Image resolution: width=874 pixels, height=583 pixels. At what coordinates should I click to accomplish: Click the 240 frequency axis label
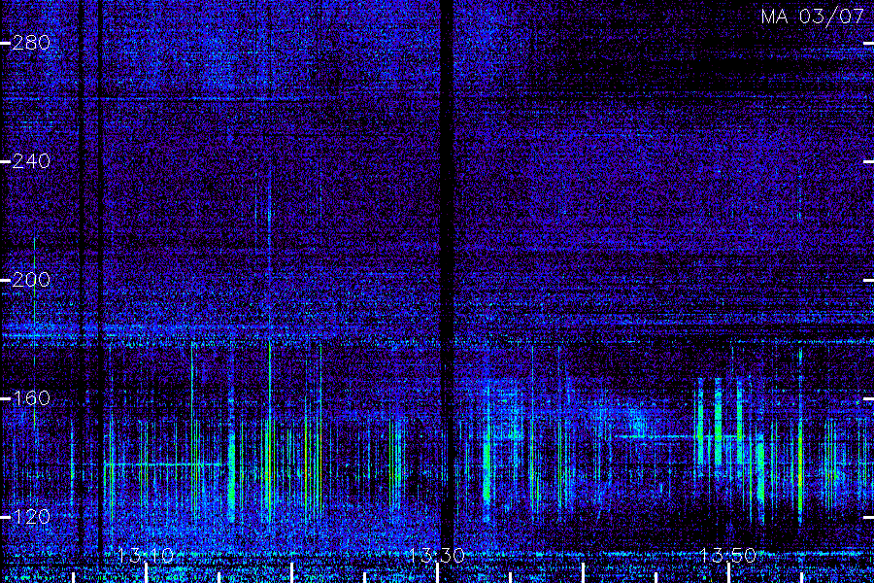(31, 161)
